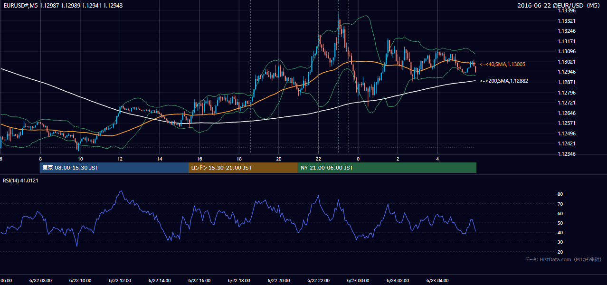Click the bottom time label 6/22 12:00

(x=120, y=281)
